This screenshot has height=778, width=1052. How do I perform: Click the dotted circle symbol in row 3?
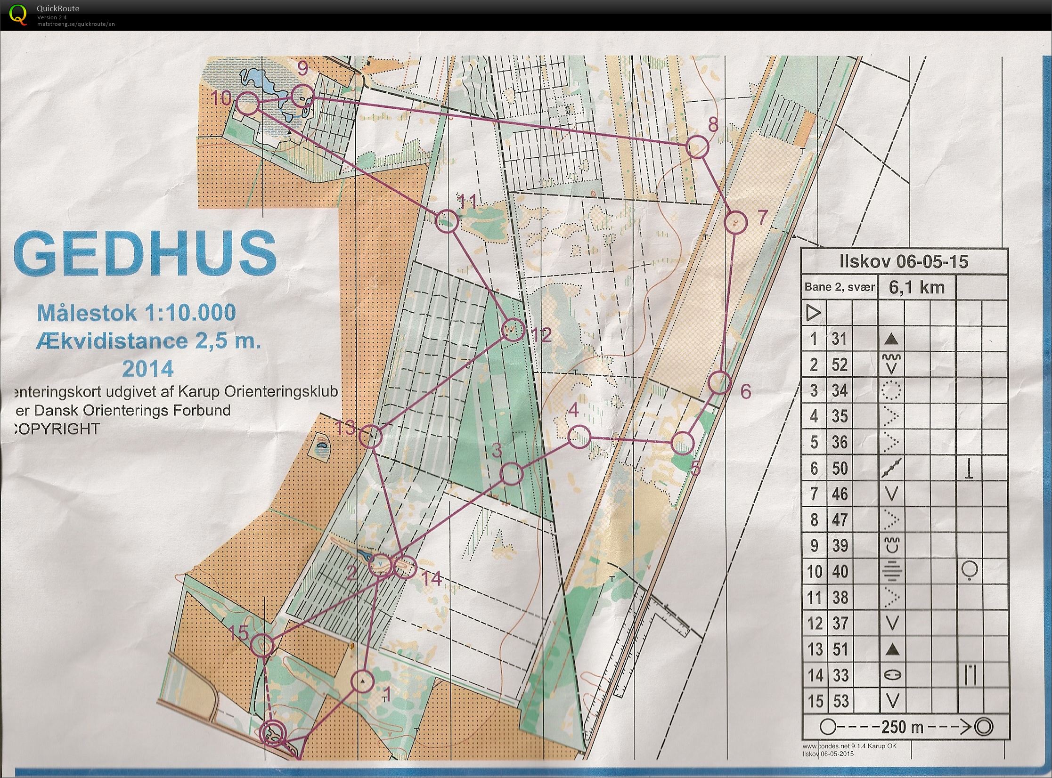coord(891,390)
